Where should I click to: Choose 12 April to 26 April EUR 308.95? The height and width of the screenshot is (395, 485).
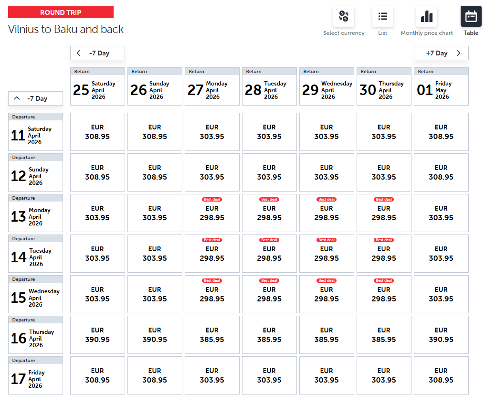[x=155, y=172]
